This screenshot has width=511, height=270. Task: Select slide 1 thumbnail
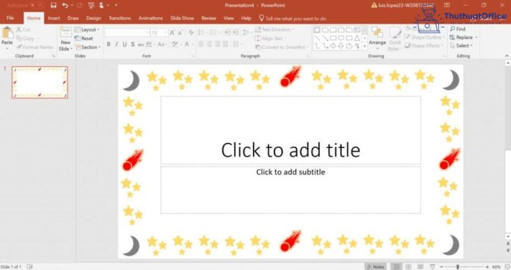[40, 82]
